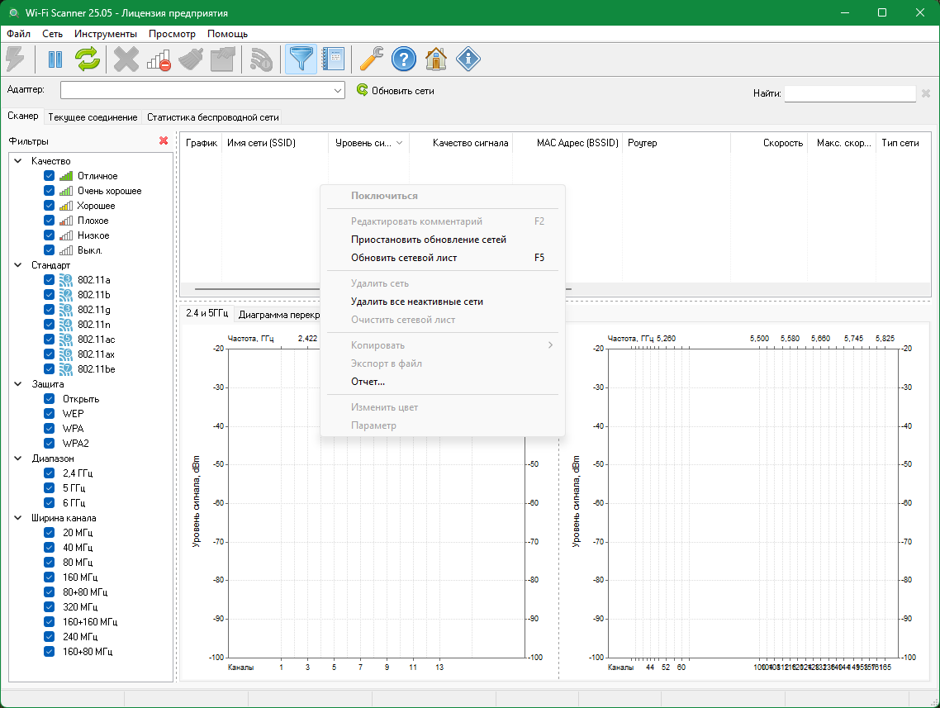Uncheck the Очень хорошее quality filter

[50, 191]
